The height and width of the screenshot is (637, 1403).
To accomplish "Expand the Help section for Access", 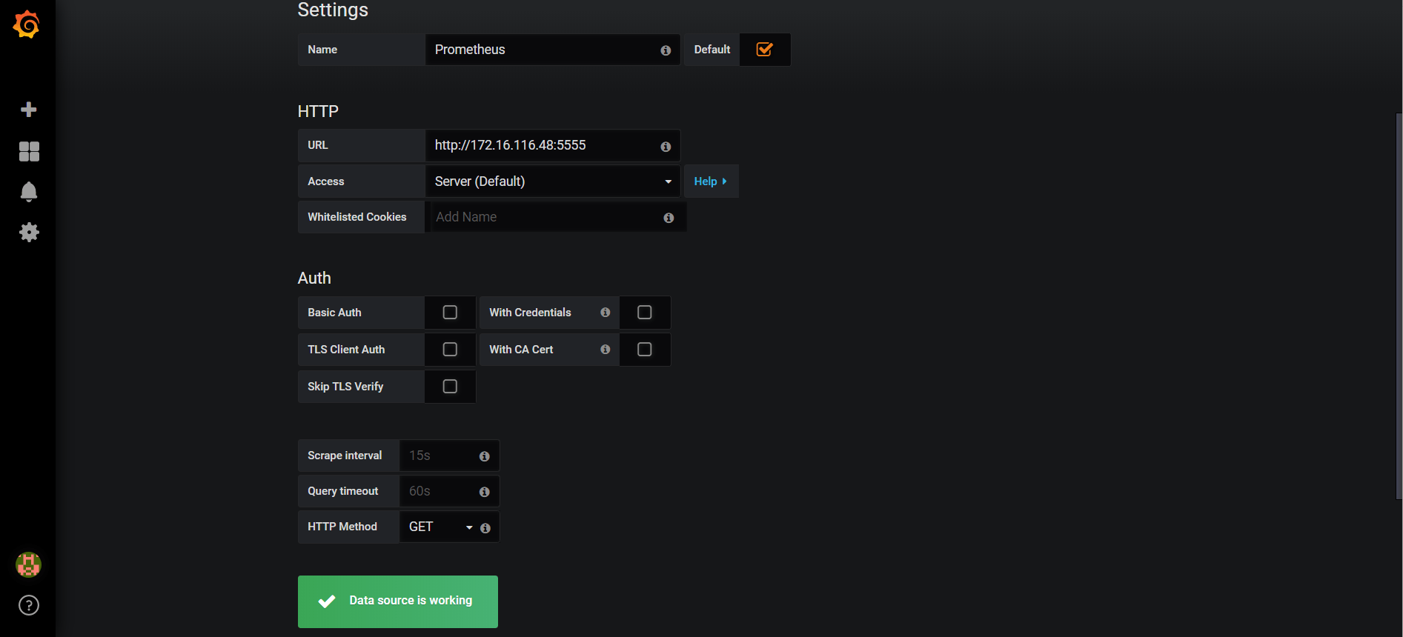I will [710, 181].
